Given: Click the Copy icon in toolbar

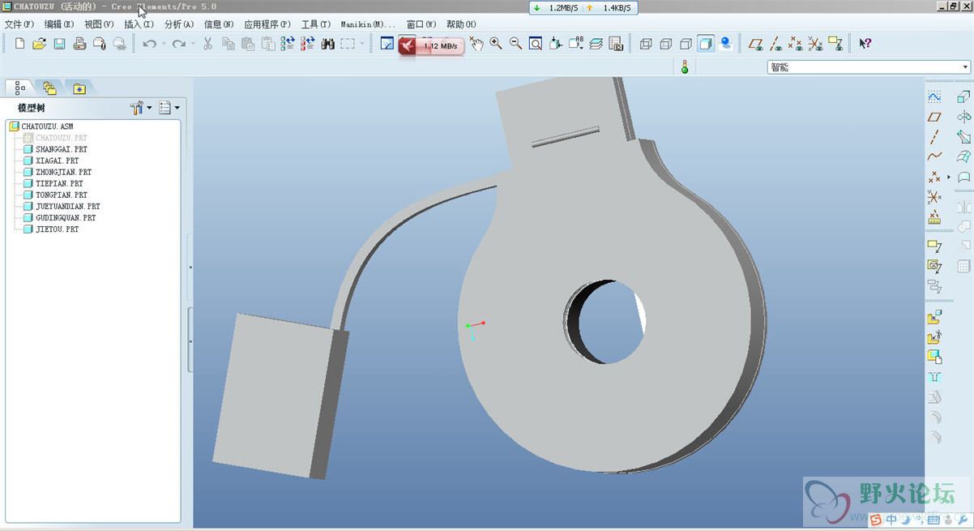Looking at the screenshot, I should pos(228,44).
